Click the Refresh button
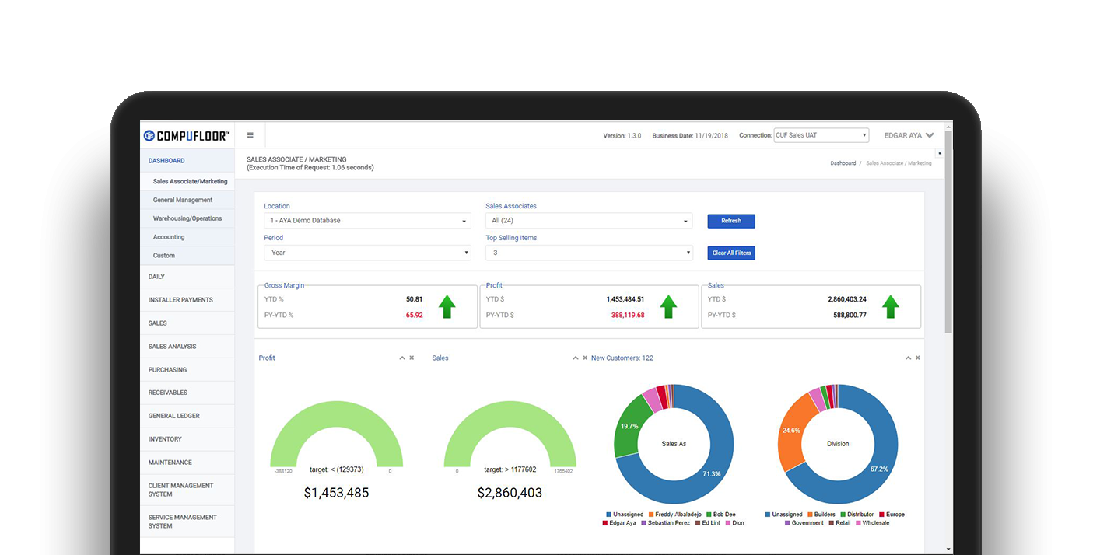 730,221
